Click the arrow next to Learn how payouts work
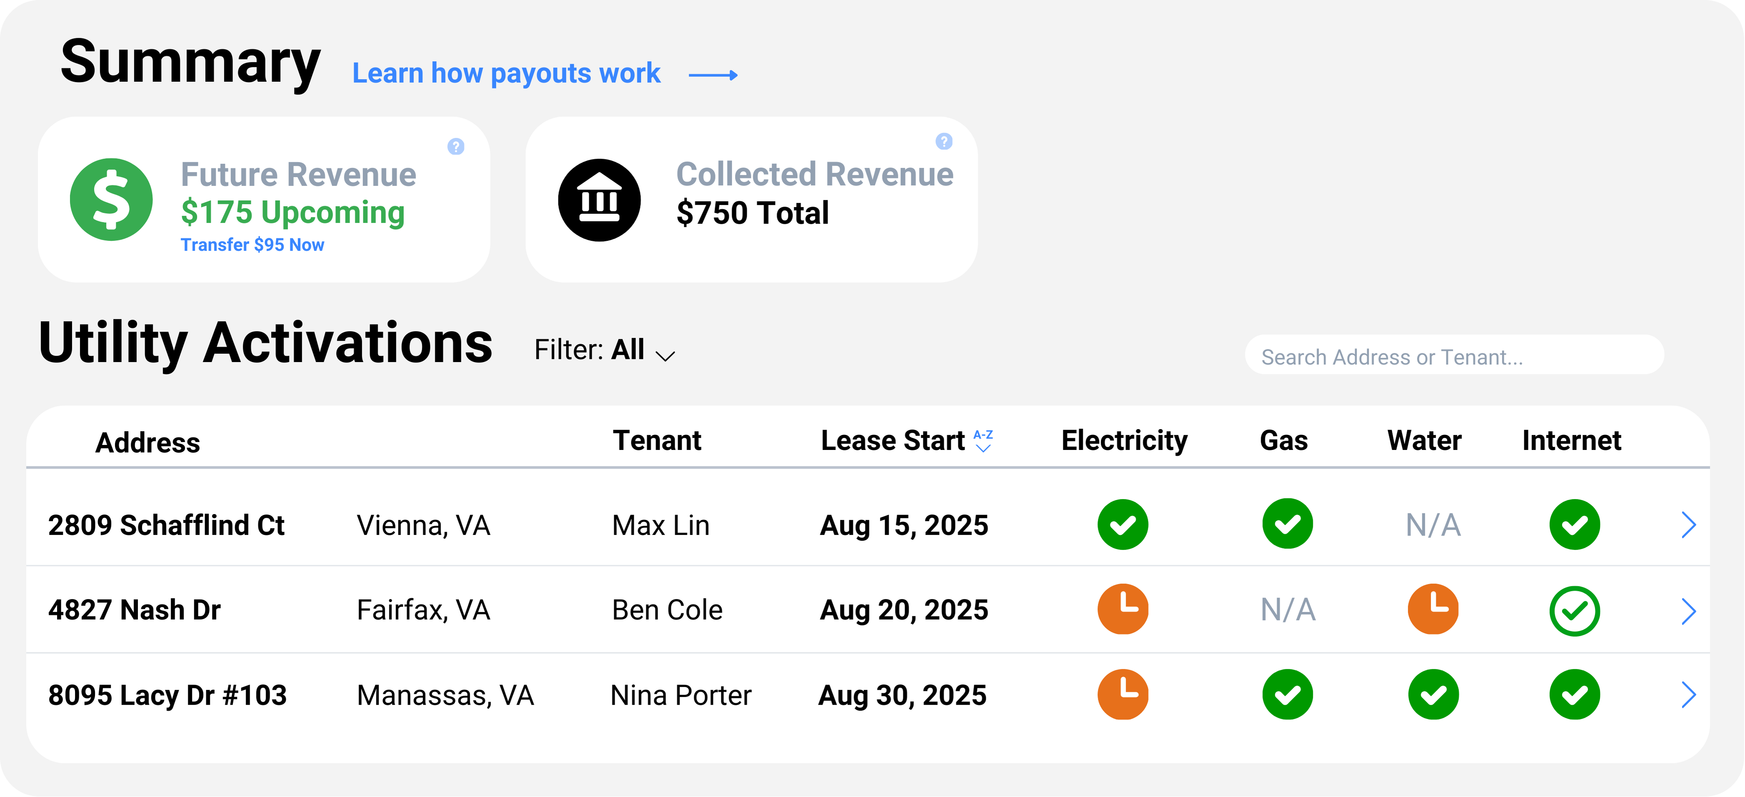 (713, 75)
